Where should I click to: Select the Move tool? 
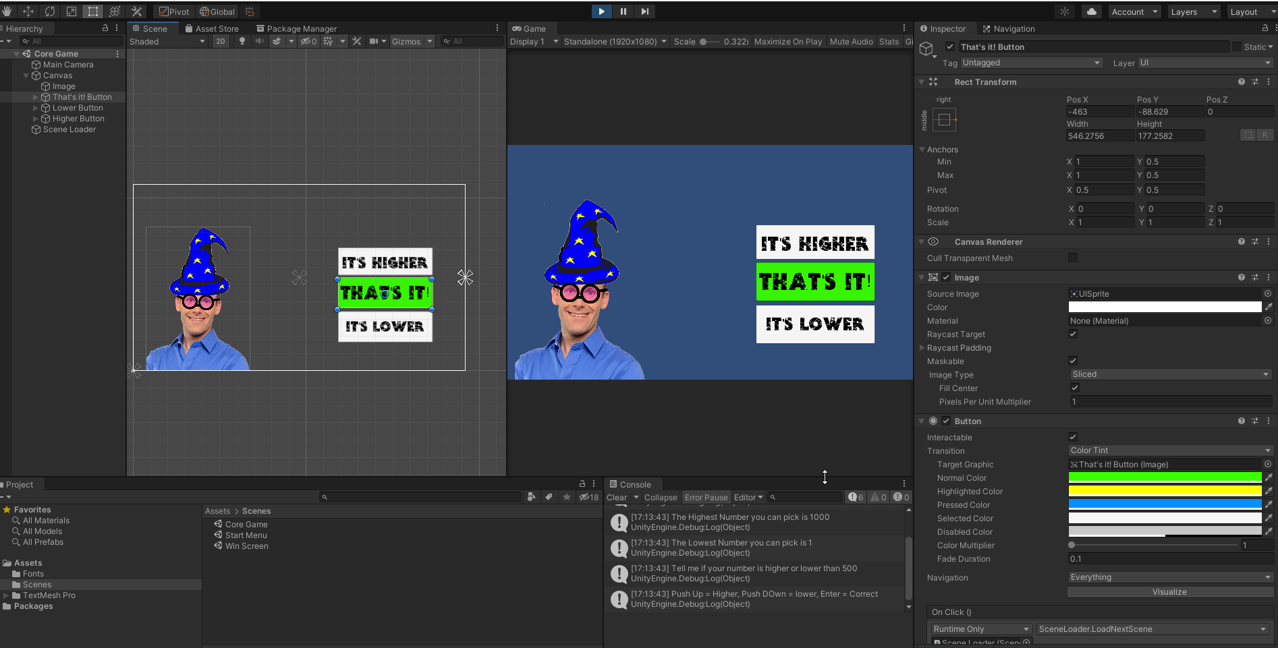click(x=28, y=11)
